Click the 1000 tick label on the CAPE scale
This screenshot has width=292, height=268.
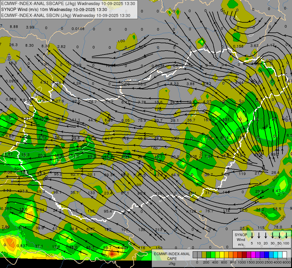coord(242,262)
